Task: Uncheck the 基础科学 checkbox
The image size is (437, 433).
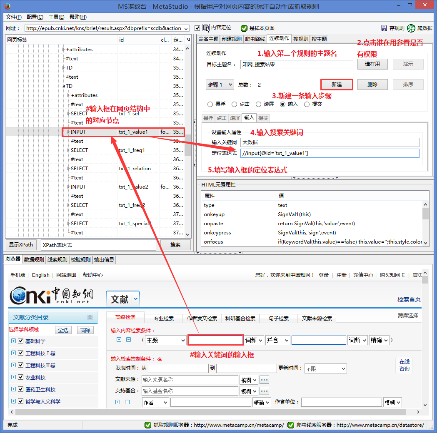Action: [x=21, y=341]
